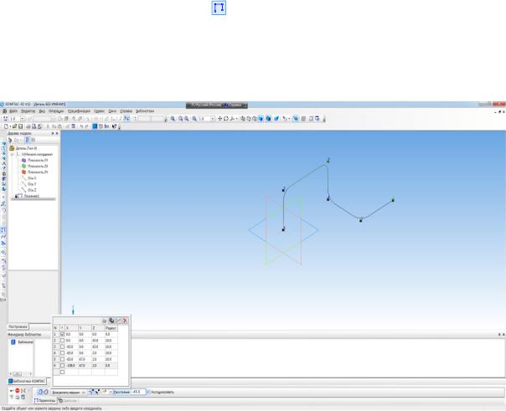Click the first tree panel toolbar icon
506x411 pixels.
click(10, 141)
